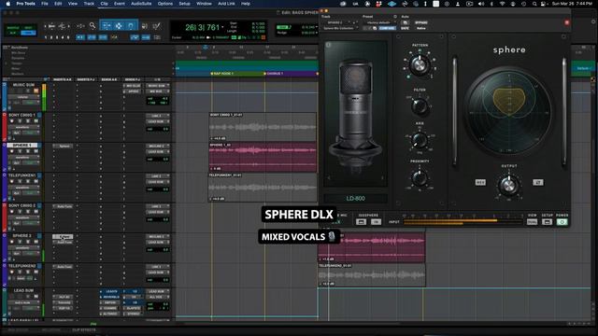Toggle the Sphere plugin POWER button
Image resolution: width=598 pixels, height=336 pixels.
[x=562, y=222]
